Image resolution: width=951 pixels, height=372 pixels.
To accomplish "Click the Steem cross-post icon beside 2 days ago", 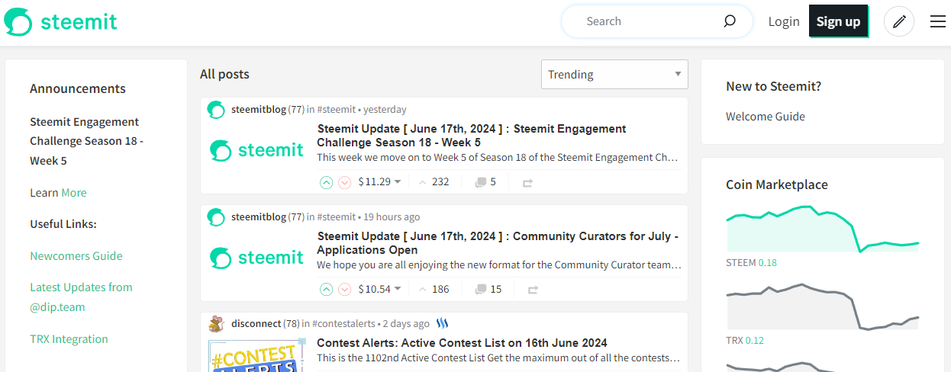I will tap(441, 324).
